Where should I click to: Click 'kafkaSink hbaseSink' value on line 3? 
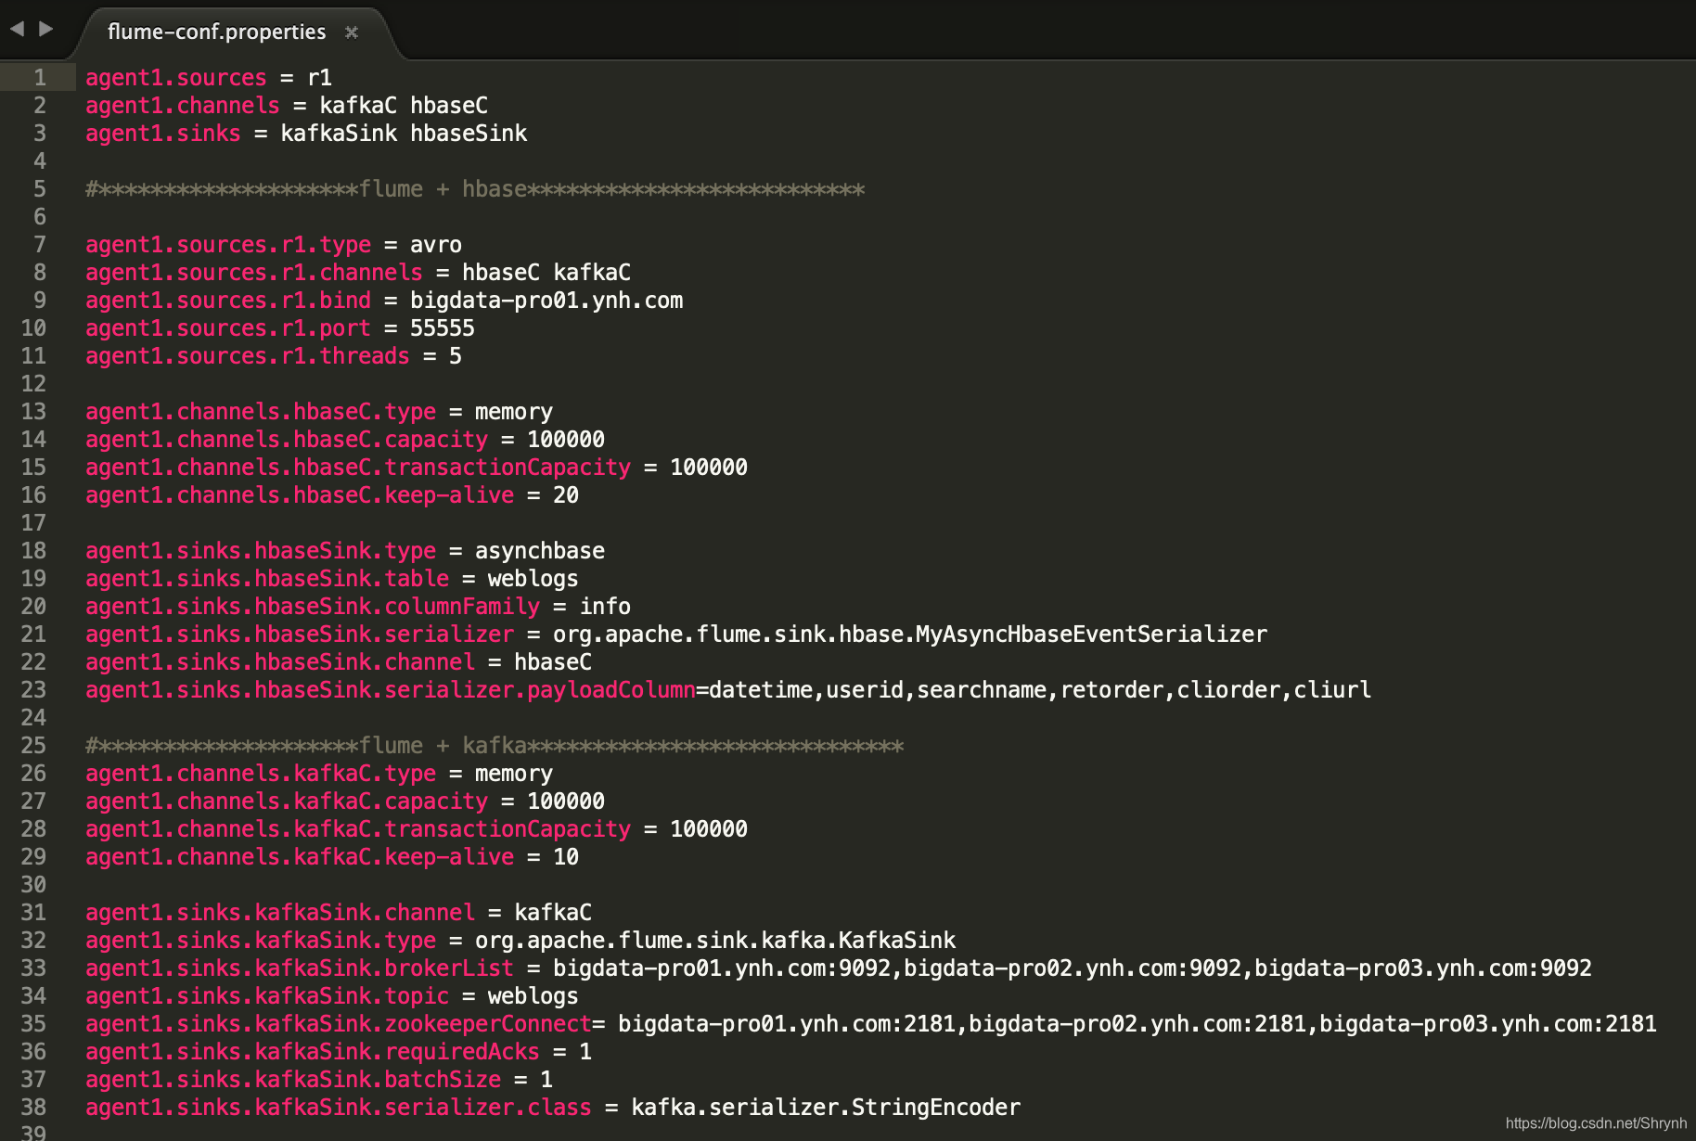pos(404,133)
